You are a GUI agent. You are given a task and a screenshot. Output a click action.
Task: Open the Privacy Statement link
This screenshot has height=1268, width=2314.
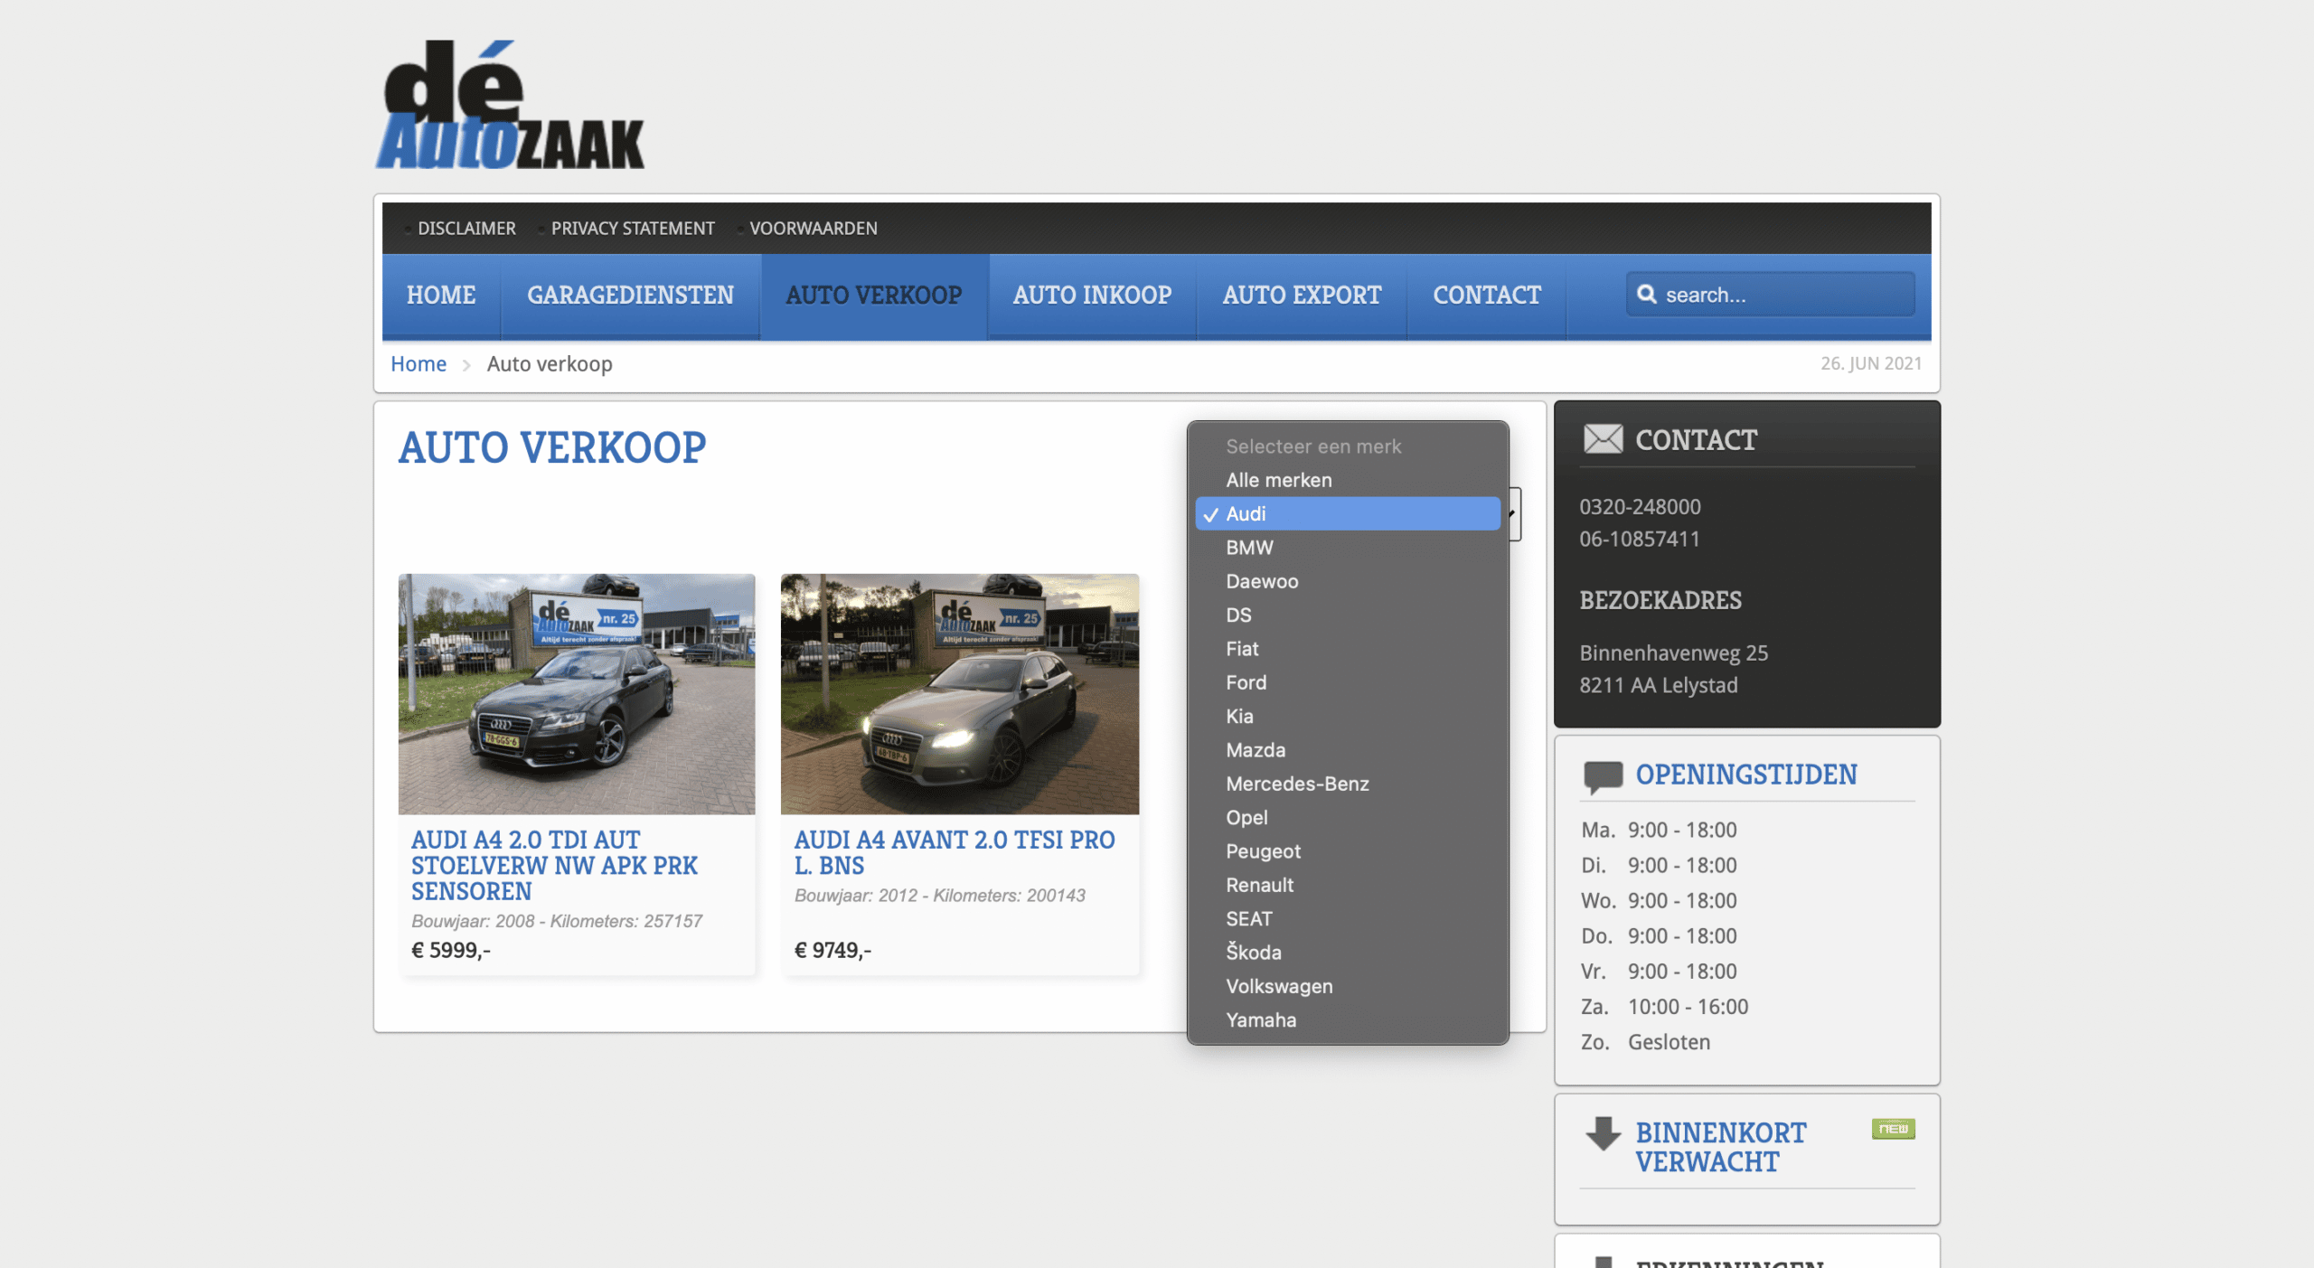pos(633,228)
